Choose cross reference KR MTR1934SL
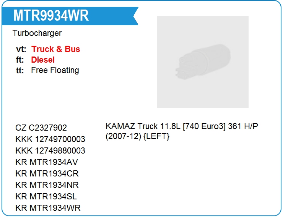Image resolution: width=283 pixels, height=220 pixels. pyautogui.click(x=46, y=196)
